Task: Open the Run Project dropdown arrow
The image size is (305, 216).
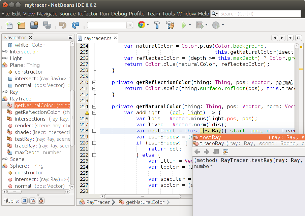Action: 190,25
